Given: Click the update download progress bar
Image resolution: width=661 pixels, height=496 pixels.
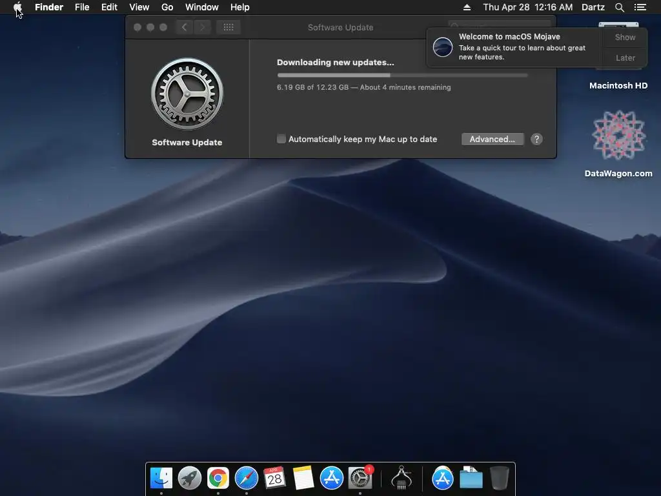Looking at the screenshot, I should pos(402,75).
